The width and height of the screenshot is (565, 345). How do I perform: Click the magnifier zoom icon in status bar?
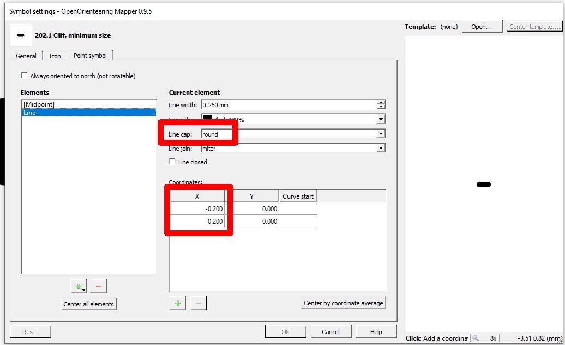(x=475, y=338)
